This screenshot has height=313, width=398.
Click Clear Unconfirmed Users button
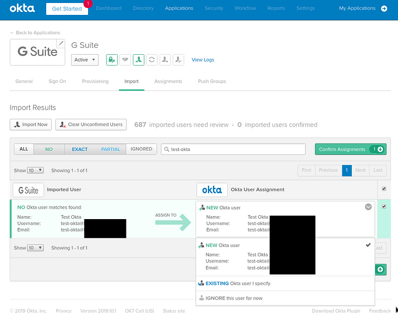click(91, 124)
